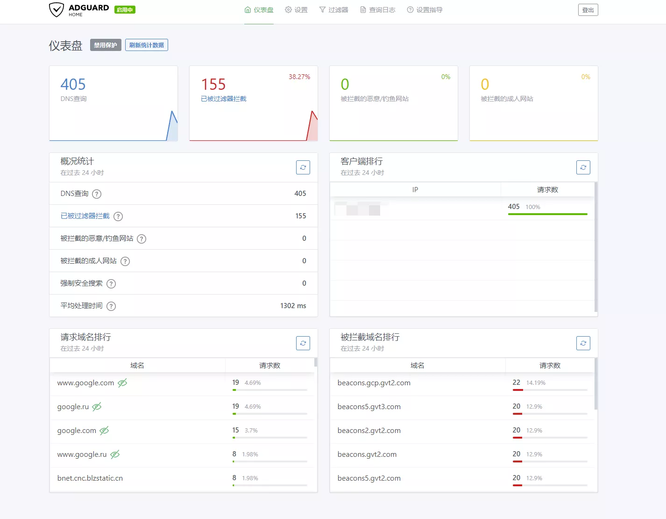
Task: Click the 1302 ms average time value
Action: pos(293,306)
